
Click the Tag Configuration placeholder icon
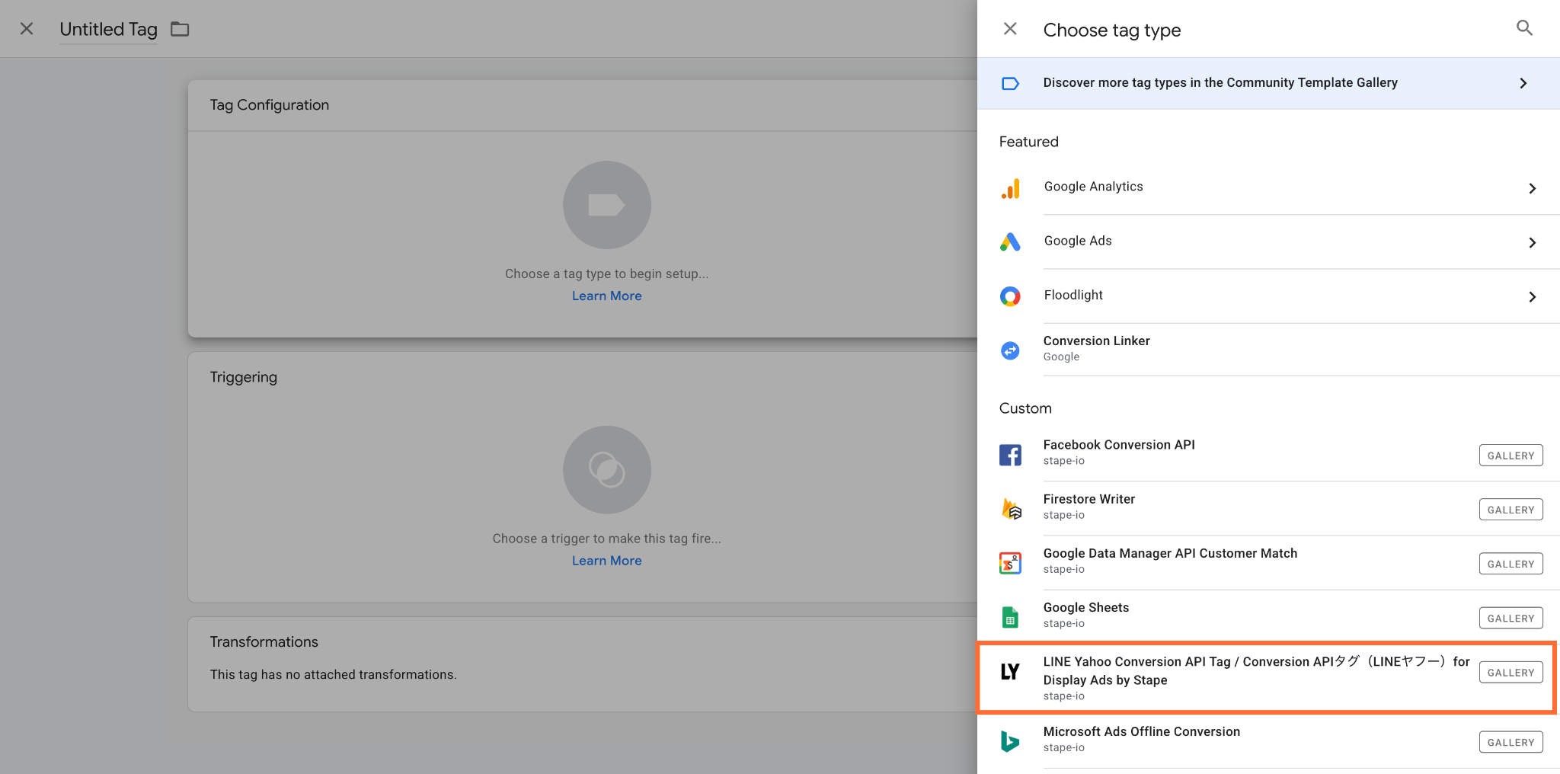606,205
